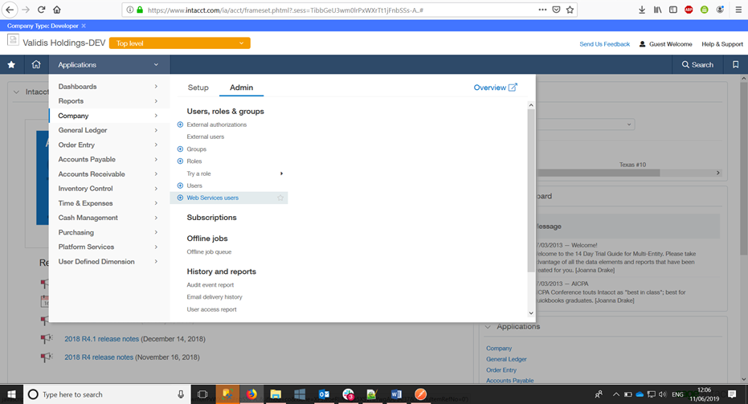Open Overview external link icon

pos(513,88)
